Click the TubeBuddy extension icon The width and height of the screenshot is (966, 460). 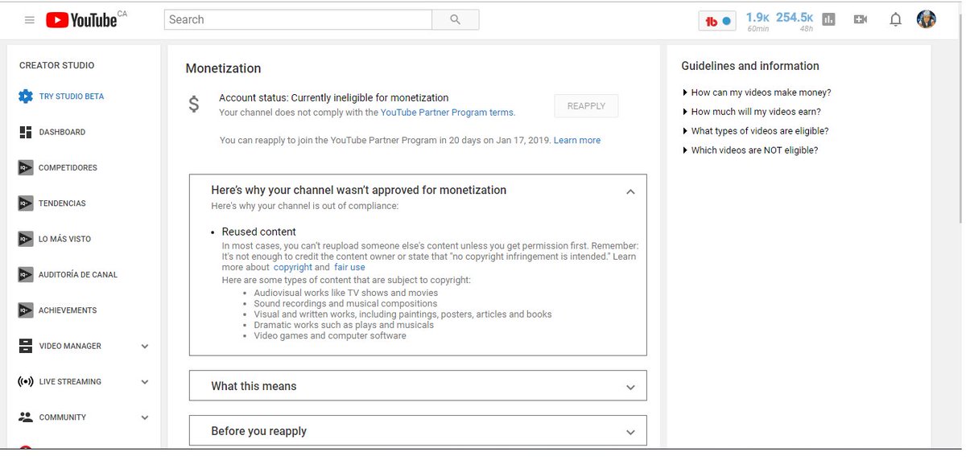[x=717, y=21]
